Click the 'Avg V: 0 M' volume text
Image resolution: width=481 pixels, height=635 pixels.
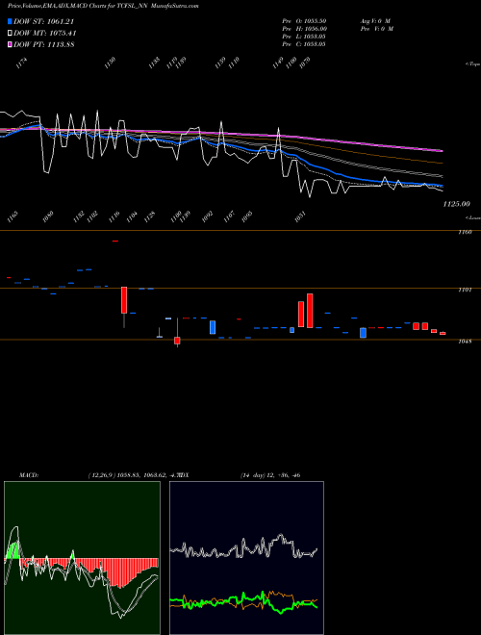[x=375, y=20]
